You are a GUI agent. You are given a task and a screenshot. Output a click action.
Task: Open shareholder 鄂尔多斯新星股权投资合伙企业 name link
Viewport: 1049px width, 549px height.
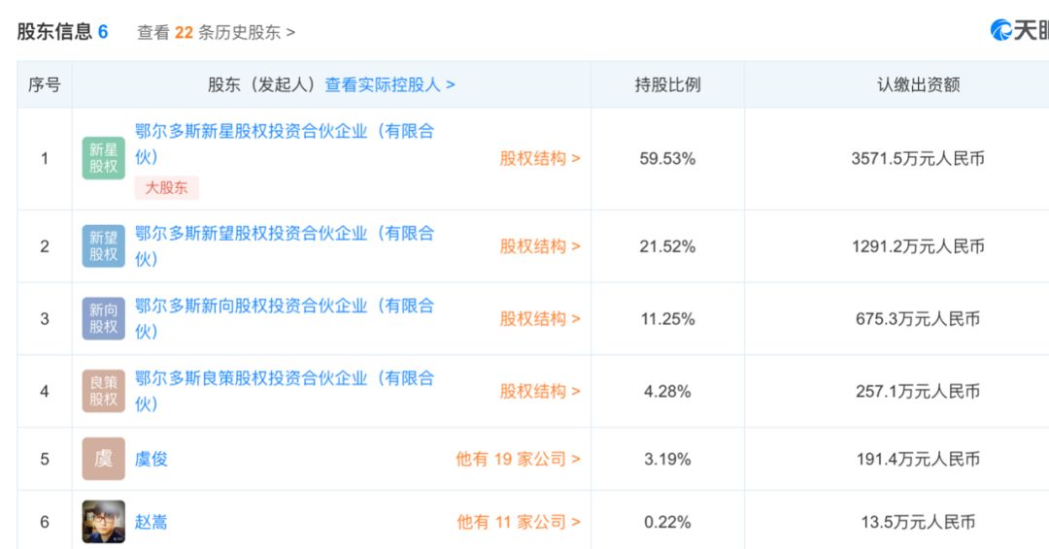(x=285, y=144)
